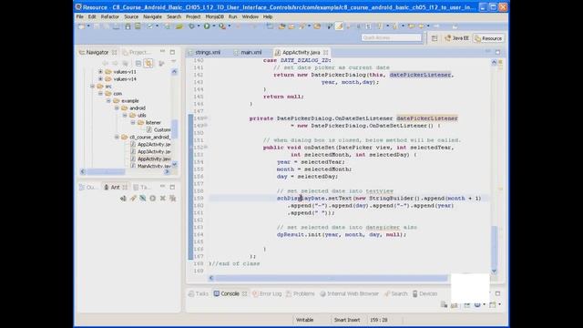The image size is (583, 328).
Task: Collapse the listener folder
Action: coord(133,123)
